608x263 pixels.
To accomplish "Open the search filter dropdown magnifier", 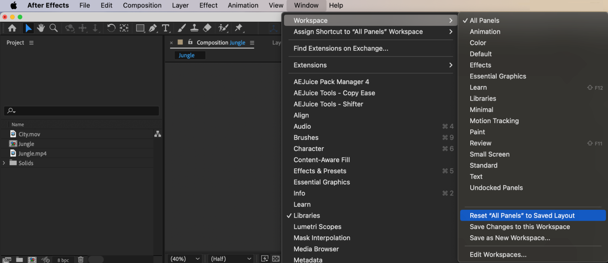I will pos(12,110).
